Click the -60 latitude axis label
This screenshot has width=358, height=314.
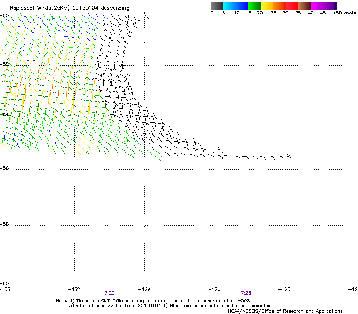click(4, 284)
